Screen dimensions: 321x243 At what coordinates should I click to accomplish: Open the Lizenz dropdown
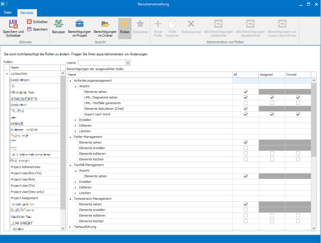pyautogui.click(x=128, y=63)
